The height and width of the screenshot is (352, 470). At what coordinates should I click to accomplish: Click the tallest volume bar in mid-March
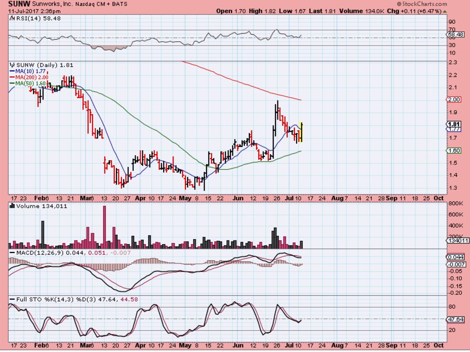click(104, 227)
